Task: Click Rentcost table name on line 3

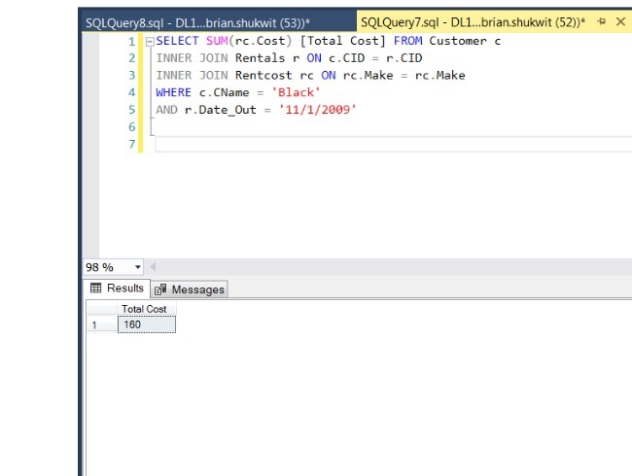Action: [x=263, y=76]
